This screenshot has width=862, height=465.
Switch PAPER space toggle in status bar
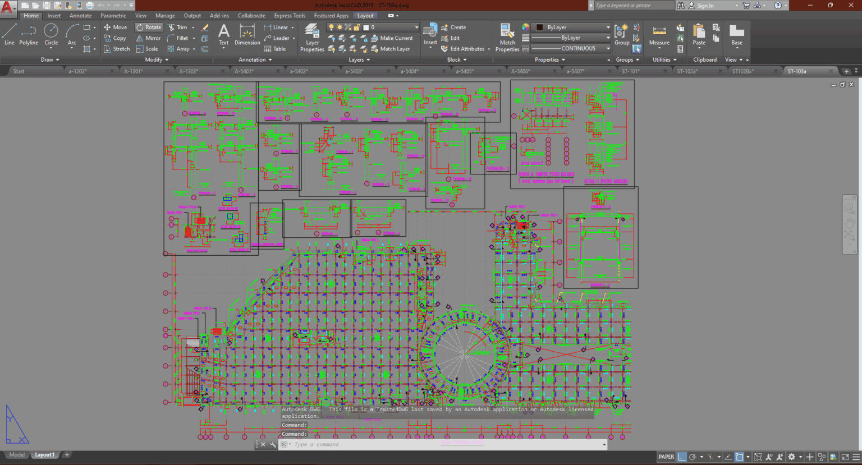point(667,457)
